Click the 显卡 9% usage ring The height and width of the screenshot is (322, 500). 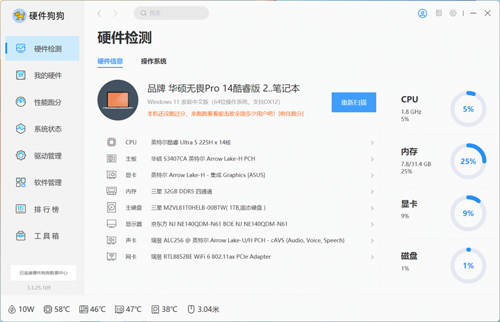[468, 213]
